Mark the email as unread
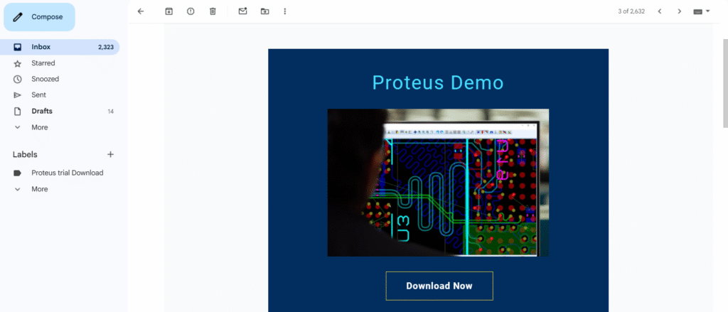This screenshot has width=728, height=312. point(243,11)
